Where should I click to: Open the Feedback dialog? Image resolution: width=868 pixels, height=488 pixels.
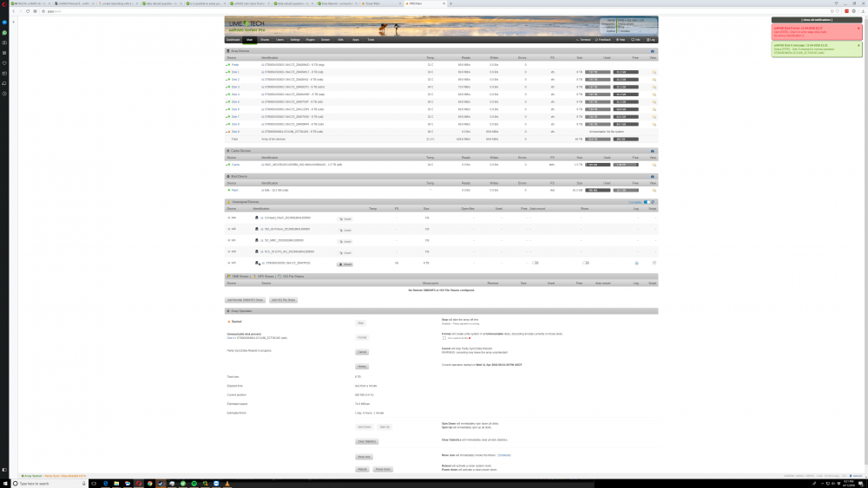[x=603, y=40]
